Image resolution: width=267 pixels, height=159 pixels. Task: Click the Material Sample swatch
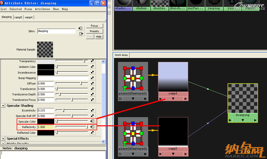45,50
